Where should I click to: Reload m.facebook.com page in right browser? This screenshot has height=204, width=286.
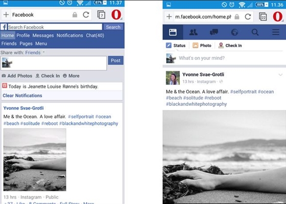(x=248, y=17)
